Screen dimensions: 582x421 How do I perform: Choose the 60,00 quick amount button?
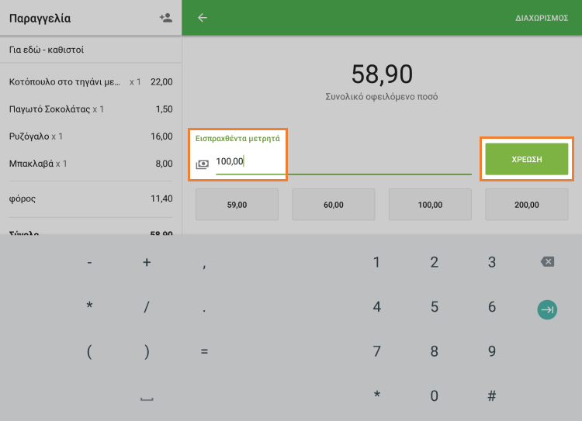[334, 205]
